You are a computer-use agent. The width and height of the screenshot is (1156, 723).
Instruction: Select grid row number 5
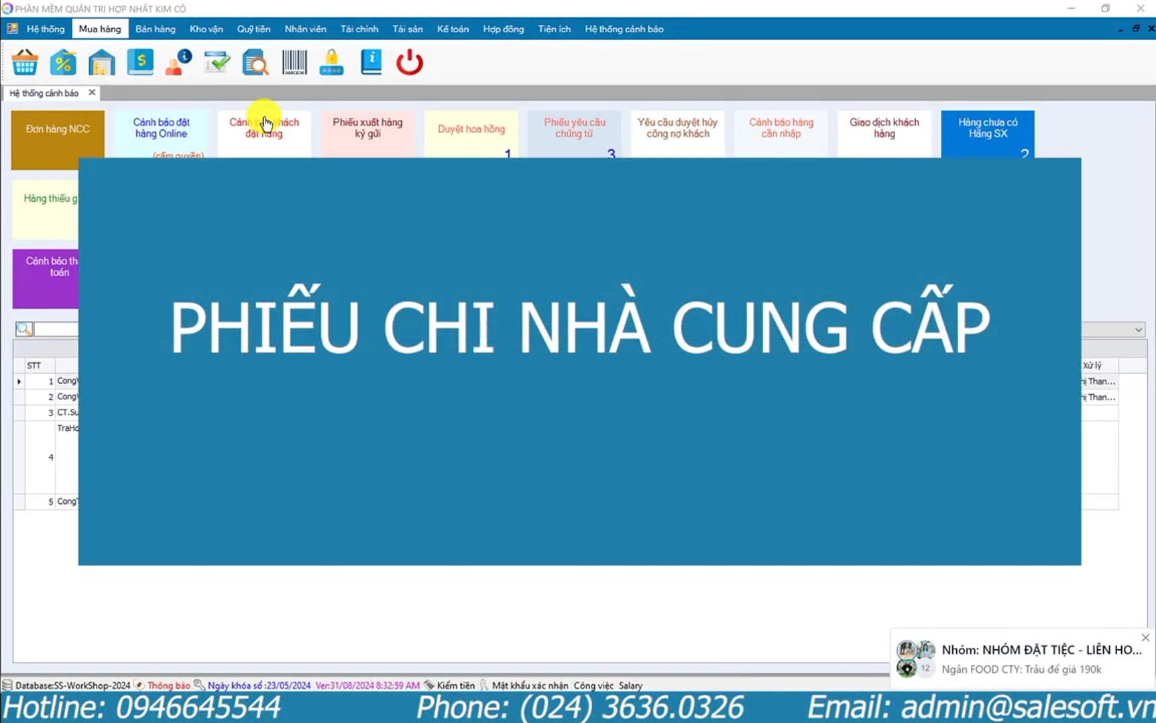click(x=46, y=501)
